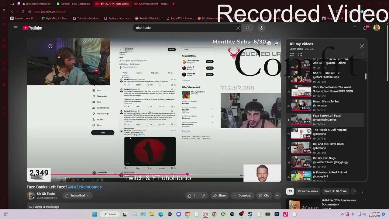Open more actions ellipsis under video
This screenshot has width=389, height=219.
click(277, 196)
